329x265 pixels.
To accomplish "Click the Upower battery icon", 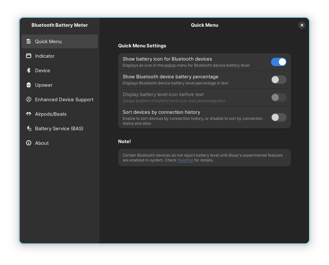I will pyautogui.click(x=29, y=85).
